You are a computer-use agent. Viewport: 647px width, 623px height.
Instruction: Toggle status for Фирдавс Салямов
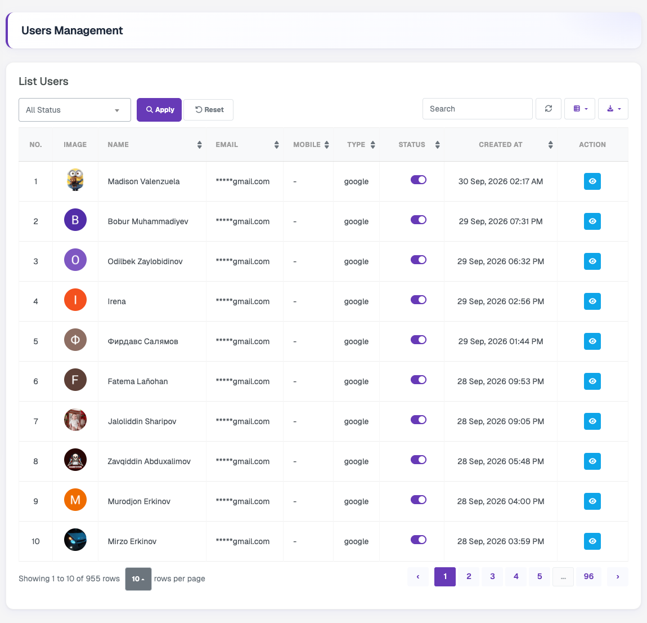tap(419, 340)
